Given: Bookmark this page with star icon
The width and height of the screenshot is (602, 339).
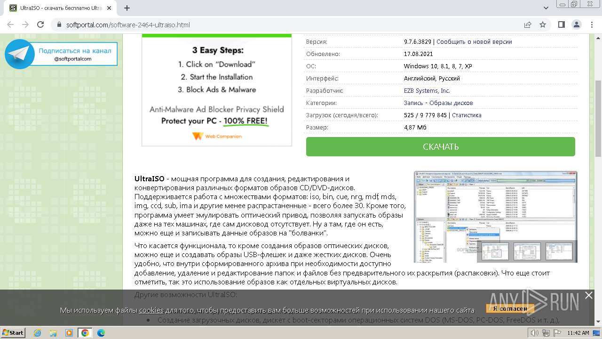Looking at the screenshot, I should point(543,24).
